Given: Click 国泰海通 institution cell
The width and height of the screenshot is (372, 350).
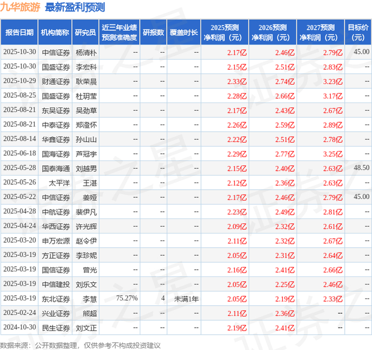Looking at the screenshot, I should (56, 169).
